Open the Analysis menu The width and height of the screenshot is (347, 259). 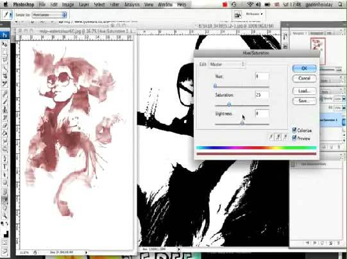click(x=131, y=4)
